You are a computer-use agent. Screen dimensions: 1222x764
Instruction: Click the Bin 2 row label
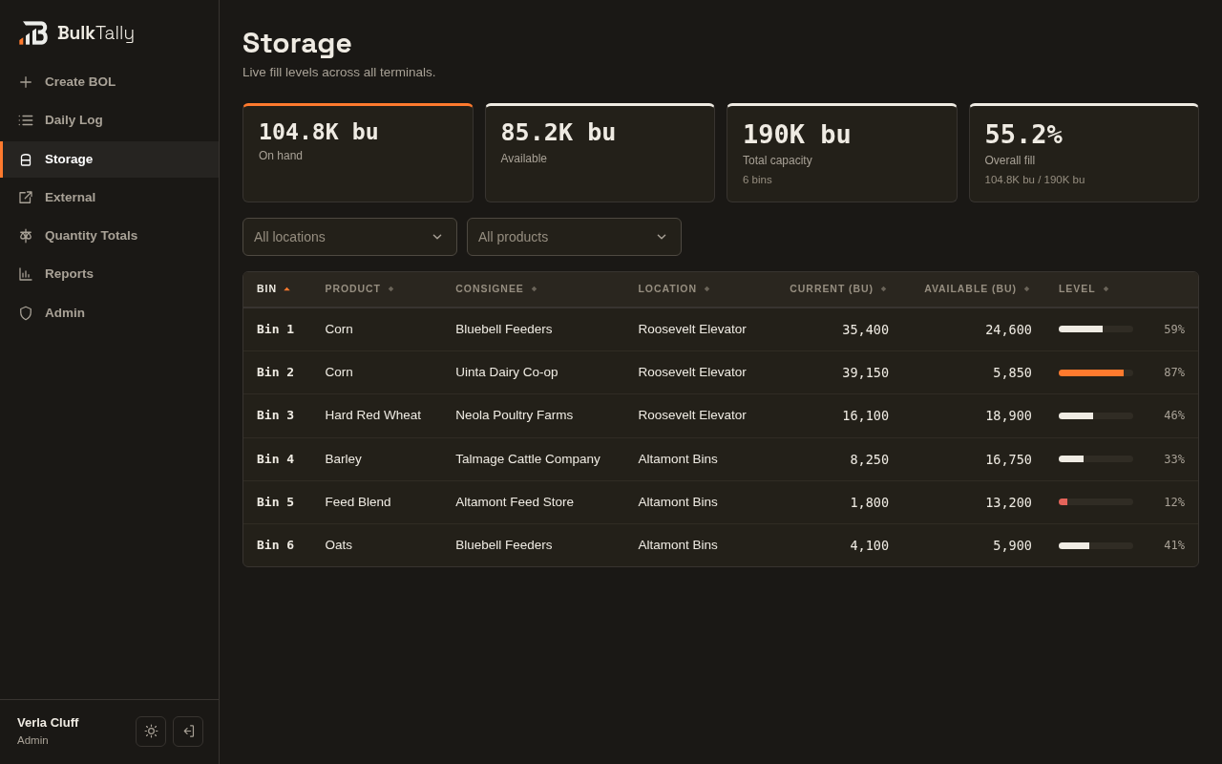tap(275, 372)
